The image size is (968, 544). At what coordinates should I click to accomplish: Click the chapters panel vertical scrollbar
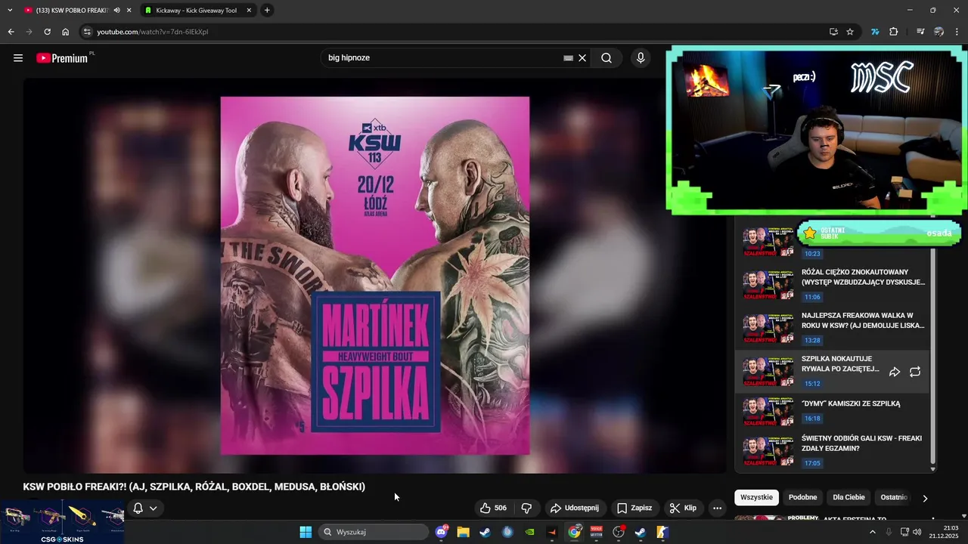point(932,355)
